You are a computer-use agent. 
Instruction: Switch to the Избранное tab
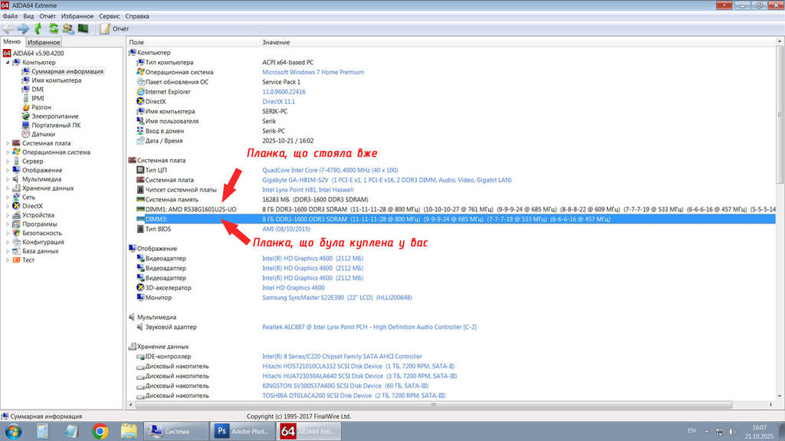pos(44,42)
